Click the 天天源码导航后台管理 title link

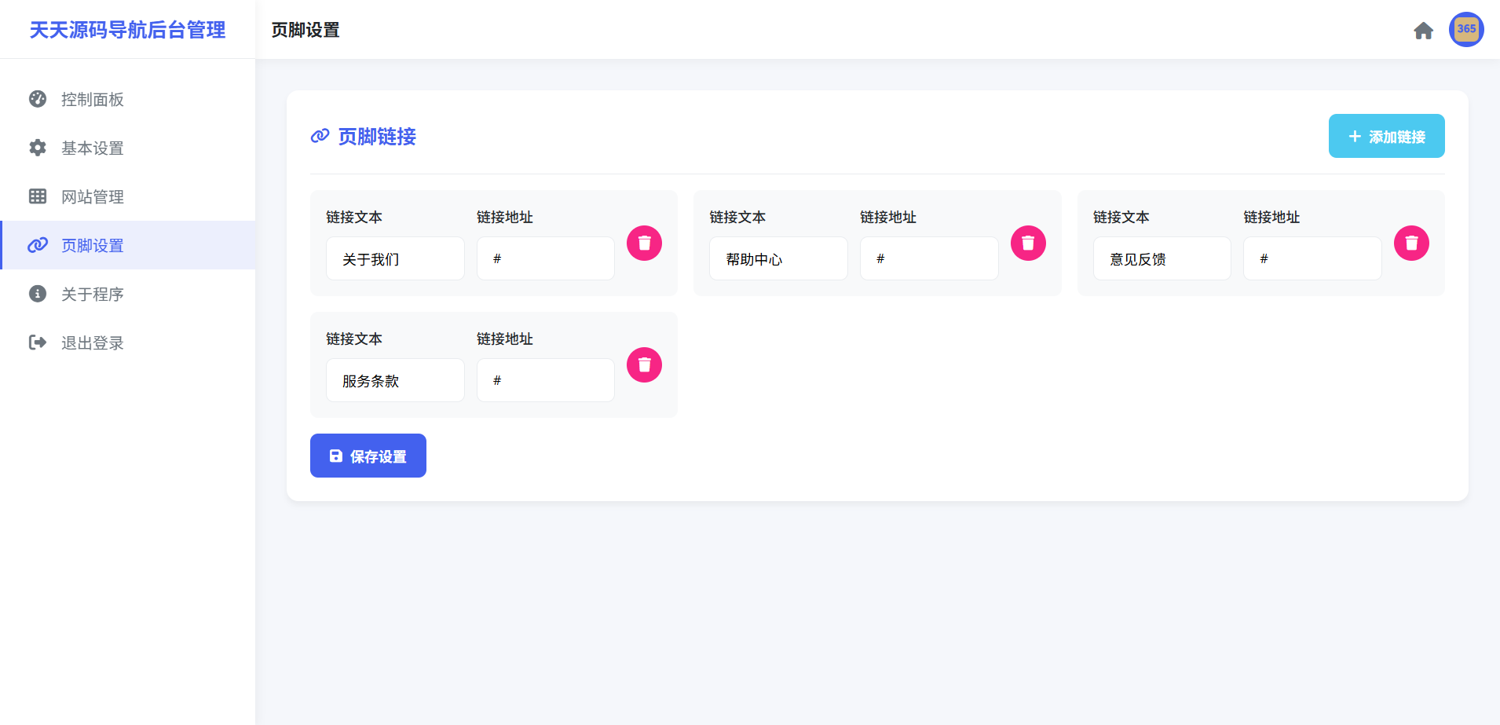pyautogui.click(x=127, y=30)
